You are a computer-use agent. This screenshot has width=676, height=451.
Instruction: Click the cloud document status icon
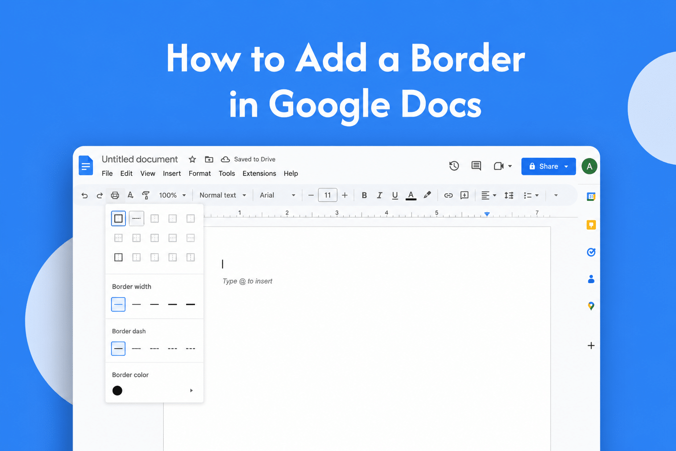click(x=225, y=159)
